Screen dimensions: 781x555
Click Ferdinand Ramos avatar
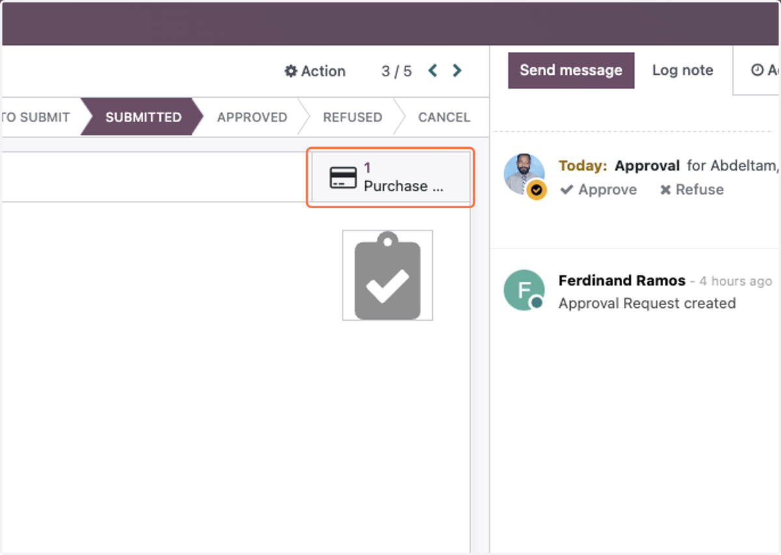[x=524, y=290]
